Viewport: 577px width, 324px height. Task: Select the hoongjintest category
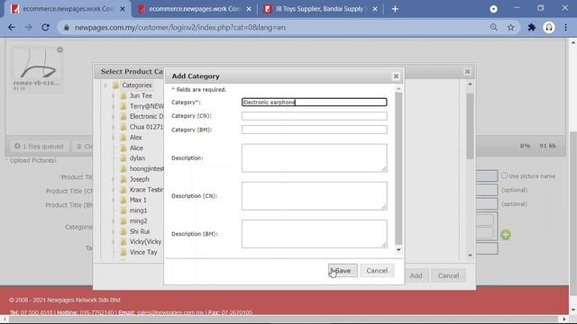click(146, 168)
